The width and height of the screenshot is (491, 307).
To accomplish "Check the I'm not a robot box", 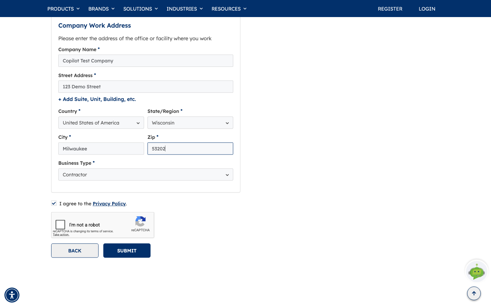I will coord(60,224).
